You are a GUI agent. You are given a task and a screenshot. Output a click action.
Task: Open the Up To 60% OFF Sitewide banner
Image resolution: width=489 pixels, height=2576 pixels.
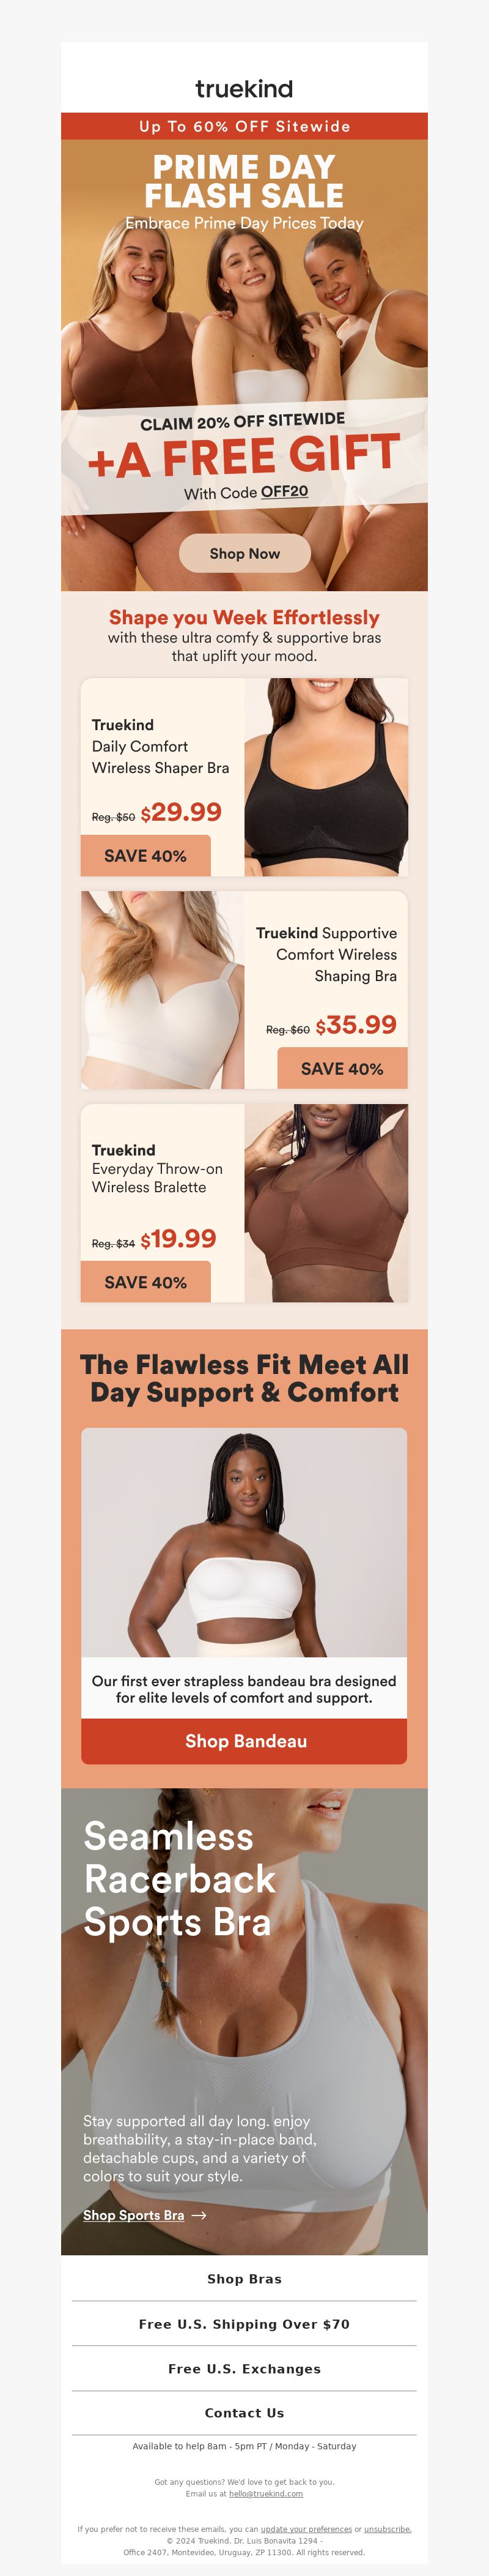244,126
